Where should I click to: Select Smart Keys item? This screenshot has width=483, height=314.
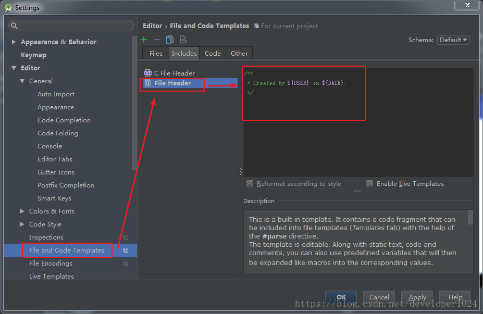point(54,198)
